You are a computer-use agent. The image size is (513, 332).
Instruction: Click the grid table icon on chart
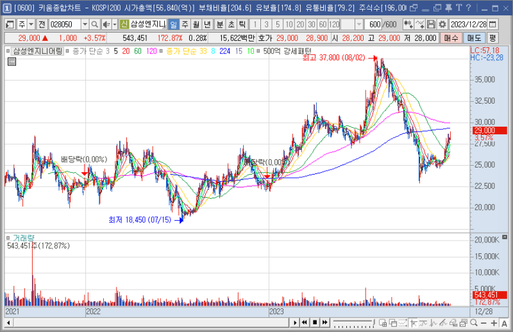click(x=12, y=61)
